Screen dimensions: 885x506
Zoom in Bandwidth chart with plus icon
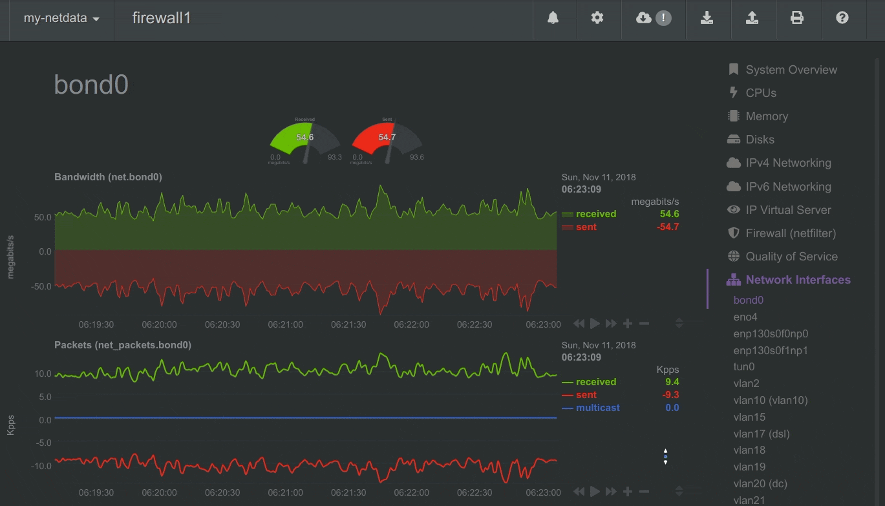628,324
